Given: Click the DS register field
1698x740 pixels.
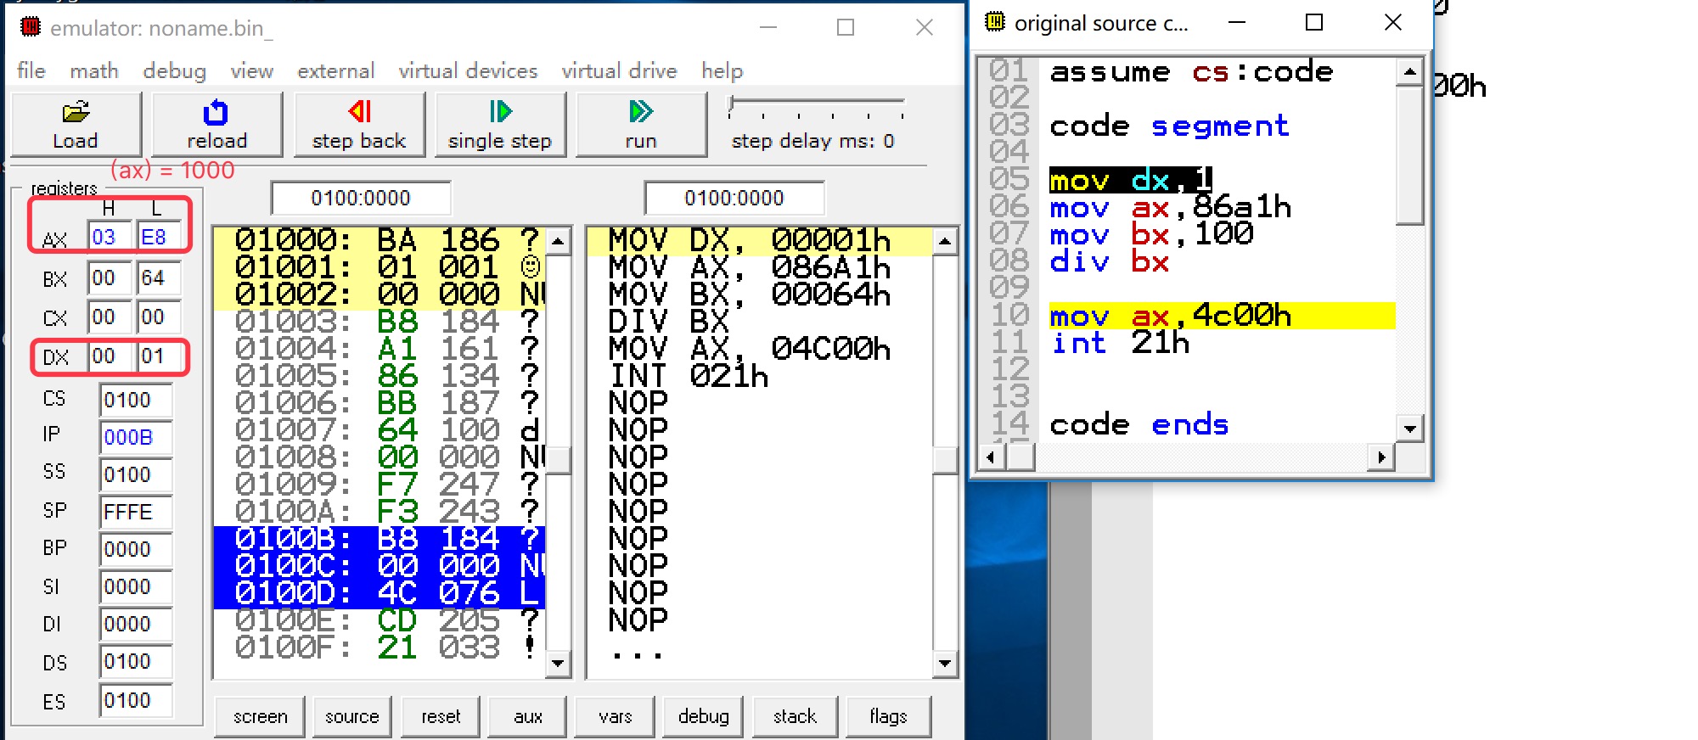Looking at the screenshot, I should (x=136, y=661).
